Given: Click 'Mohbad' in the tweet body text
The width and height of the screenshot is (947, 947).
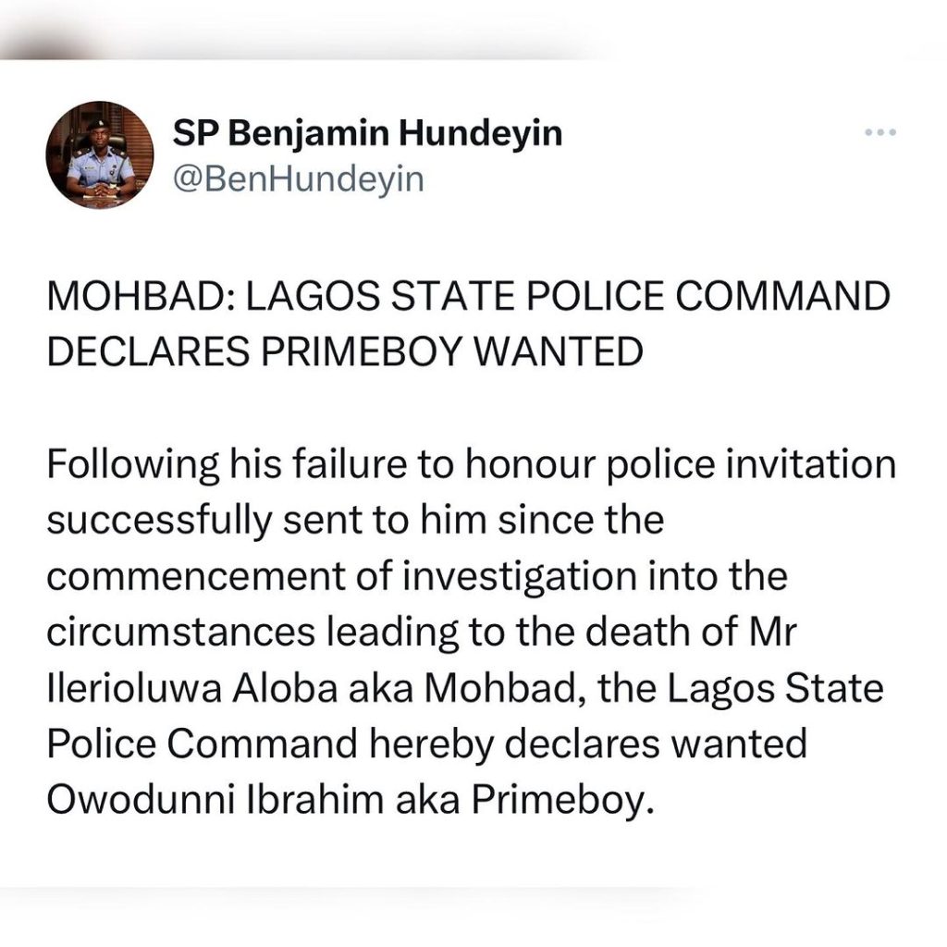Looking at the screenshot, I should coord(503,688).
